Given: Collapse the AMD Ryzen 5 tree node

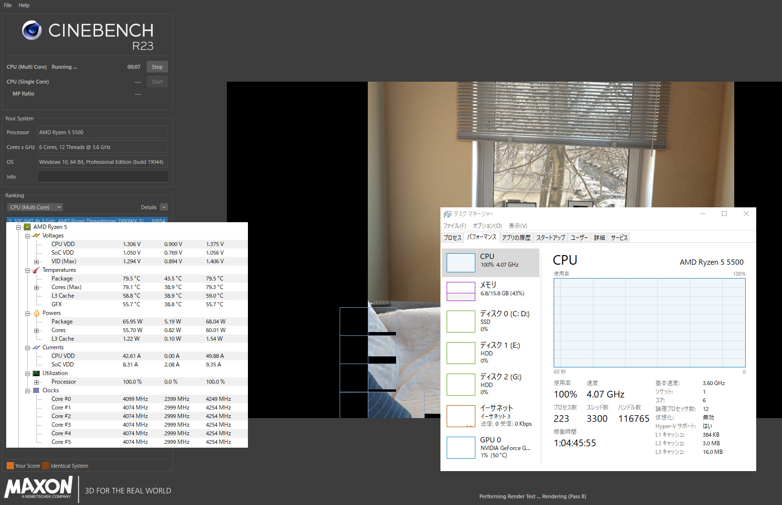Looking at the screenshot, I should tap(19, 227).
